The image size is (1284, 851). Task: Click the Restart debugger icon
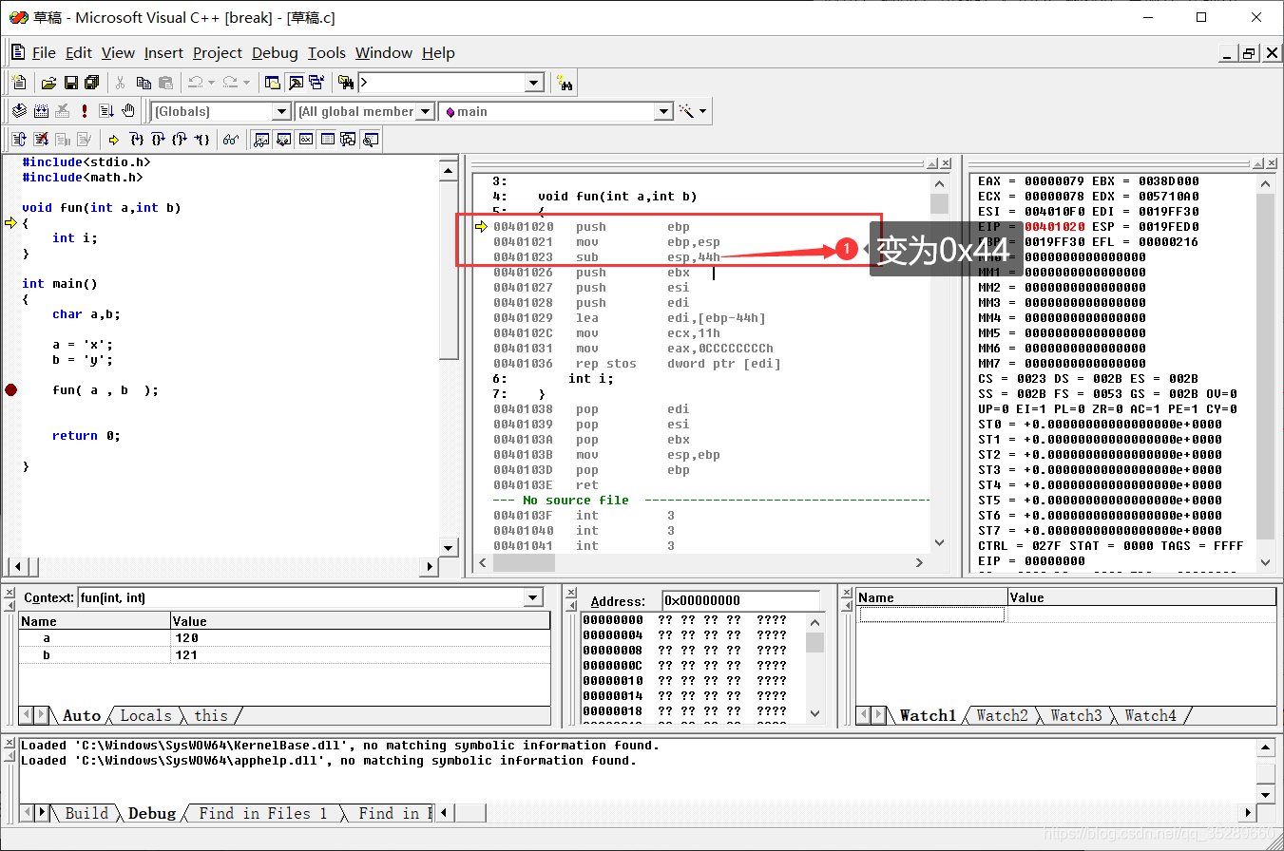19,140
